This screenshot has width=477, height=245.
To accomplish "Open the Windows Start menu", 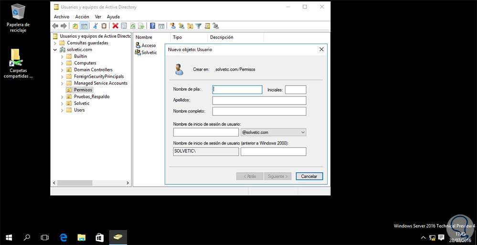I will coord(9,237).
